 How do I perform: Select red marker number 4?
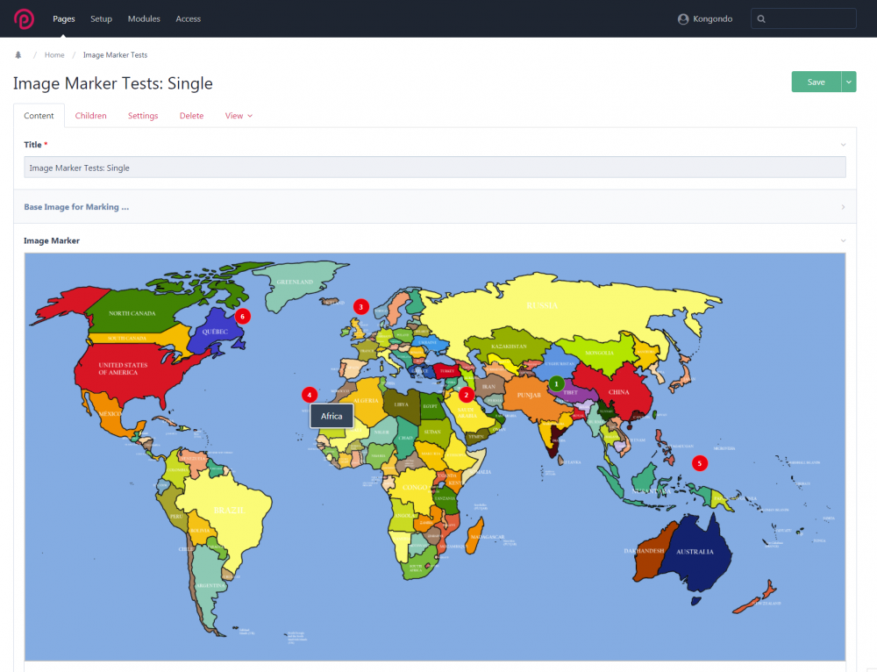pos(309,395)
